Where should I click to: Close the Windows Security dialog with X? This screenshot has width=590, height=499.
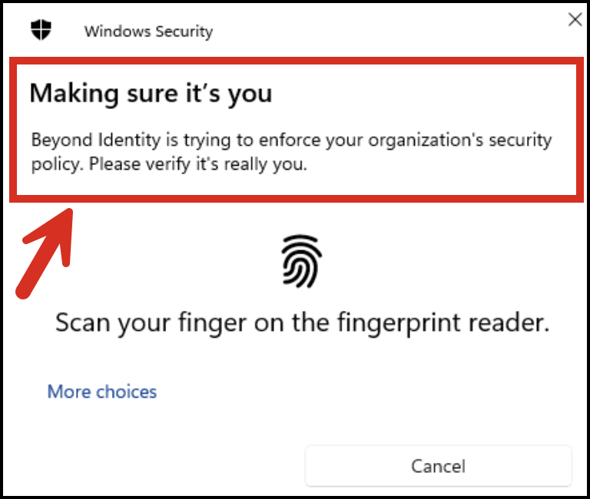click(575, 19)
